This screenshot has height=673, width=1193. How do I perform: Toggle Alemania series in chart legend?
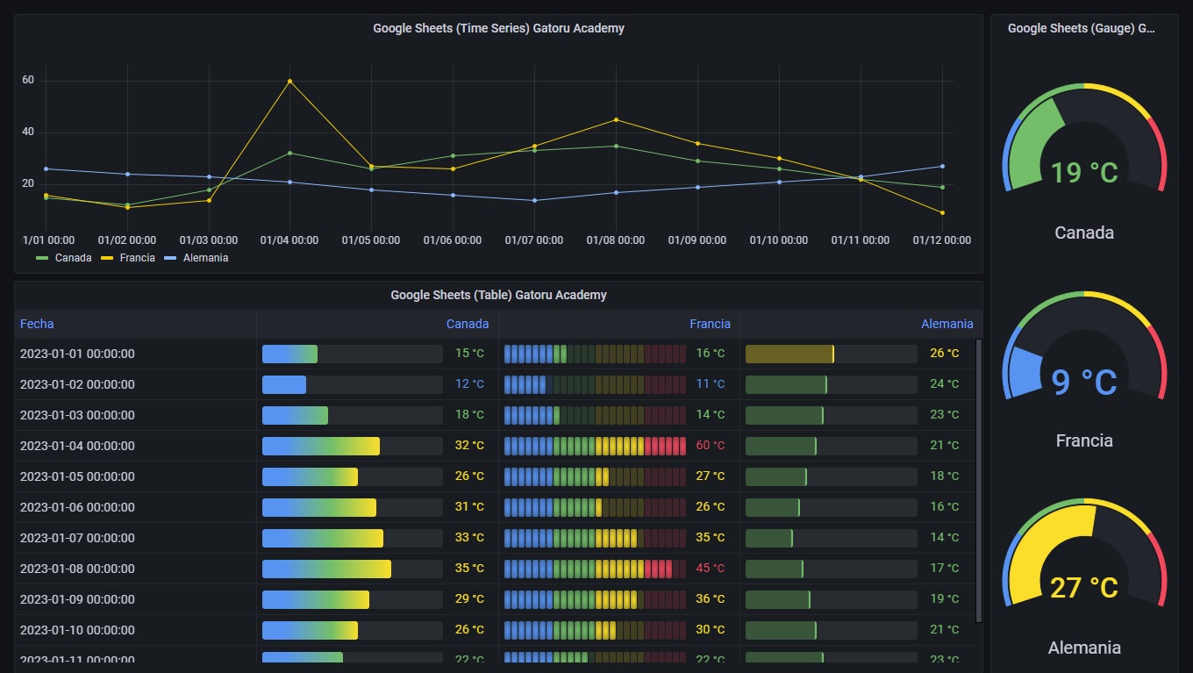(x=205, y=258)
